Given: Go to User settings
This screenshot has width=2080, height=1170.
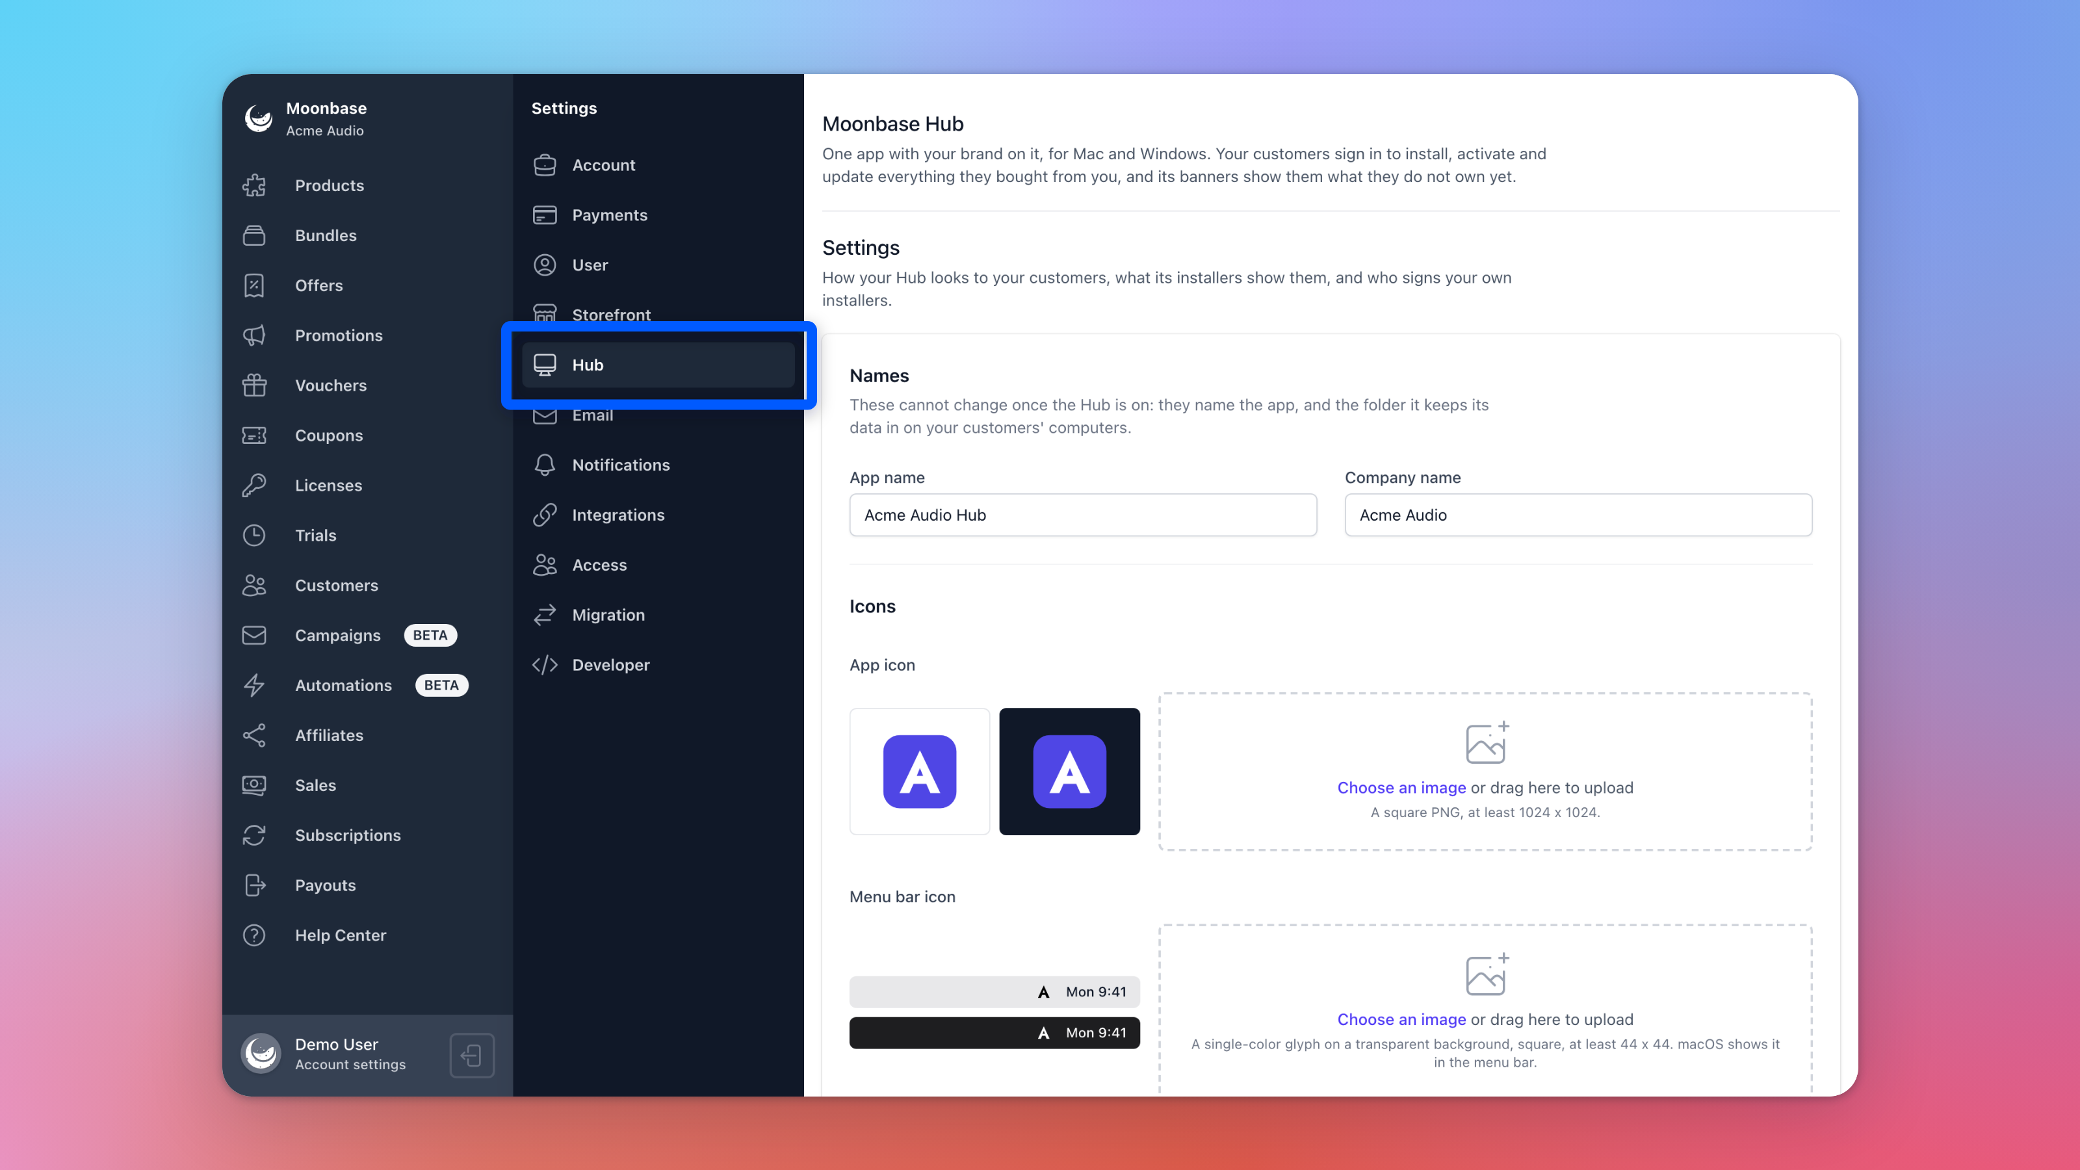Looking at the screenshot, I should (658, 266).
